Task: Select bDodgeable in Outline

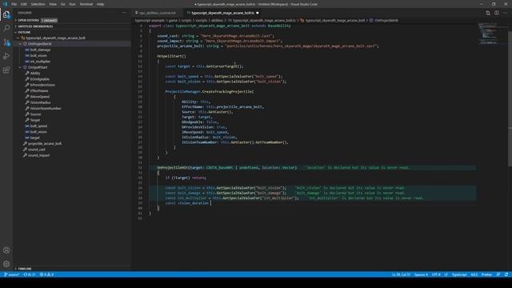Action: (x=39, y=79)
